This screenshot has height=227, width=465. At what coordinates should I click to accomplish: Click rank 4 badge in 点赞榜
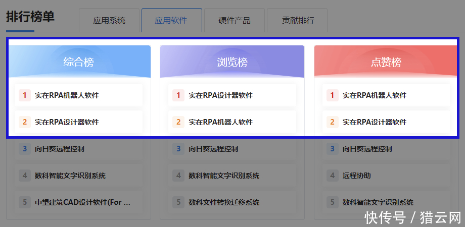[332, 176]
